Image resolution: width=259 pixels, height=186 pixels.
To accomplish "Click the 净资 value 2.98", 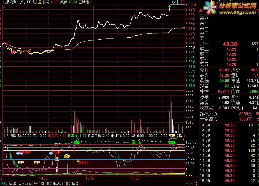I will pyautogui.click(x=225, y=103).
